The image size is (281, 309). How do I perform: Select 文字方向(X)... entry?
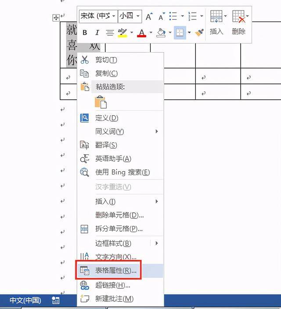pyautogui.click(x=120, y=257)
